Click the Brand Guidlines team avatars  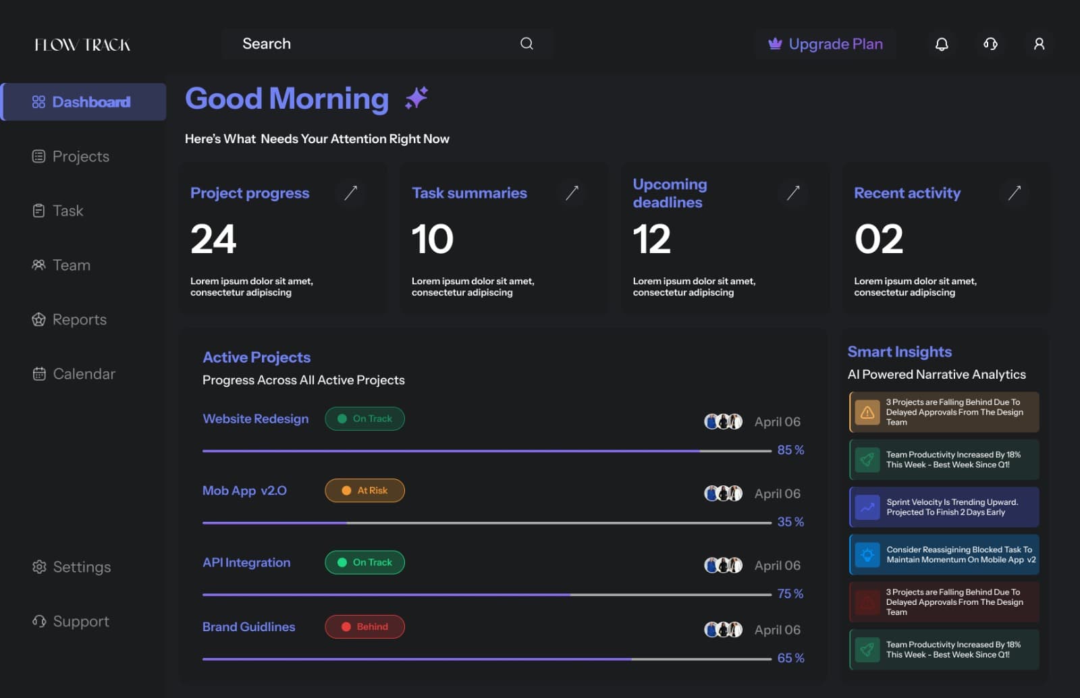point(723,630)
